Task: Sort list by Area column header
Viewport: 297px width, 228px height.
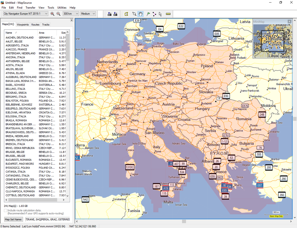Action: 47,33
